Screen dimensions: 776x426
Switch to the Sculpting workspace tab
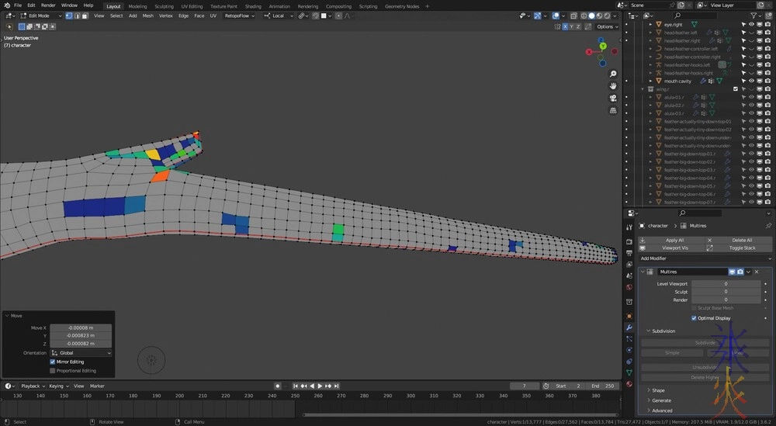point(164,5)
